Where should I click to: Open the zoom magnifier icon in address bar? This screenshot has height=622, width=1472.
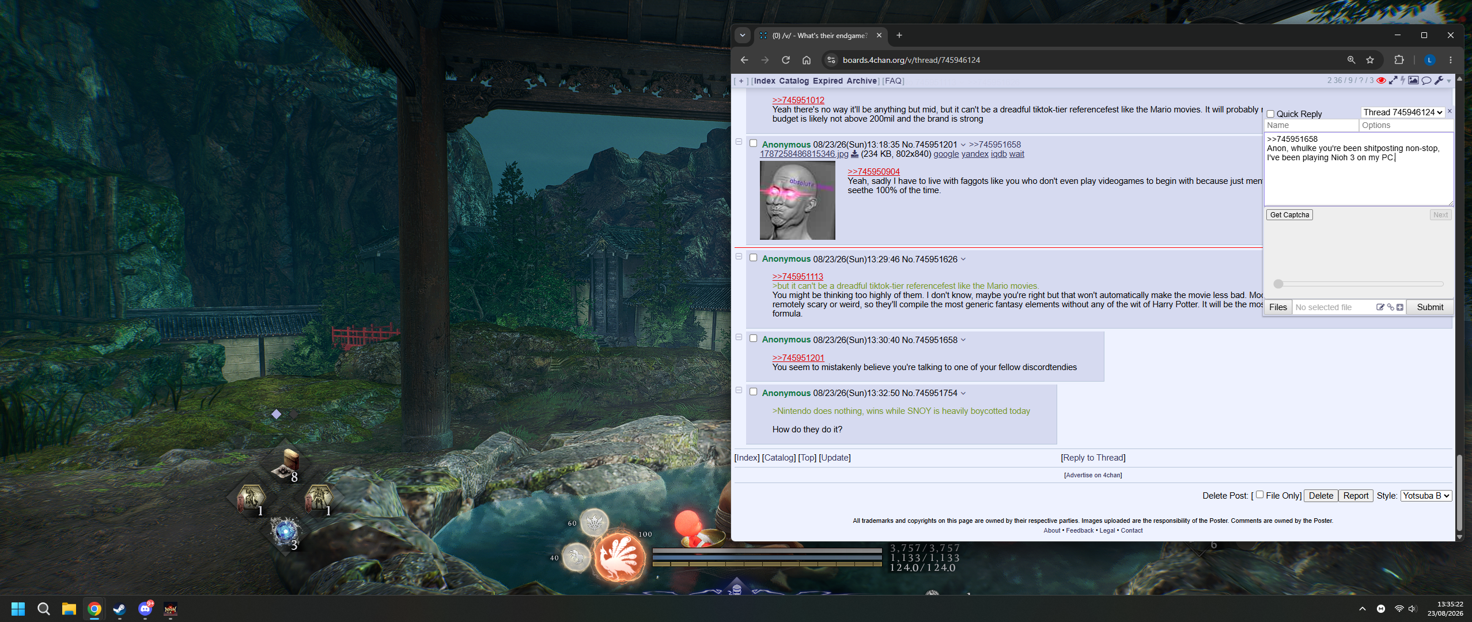click(x=1351, y=60)
